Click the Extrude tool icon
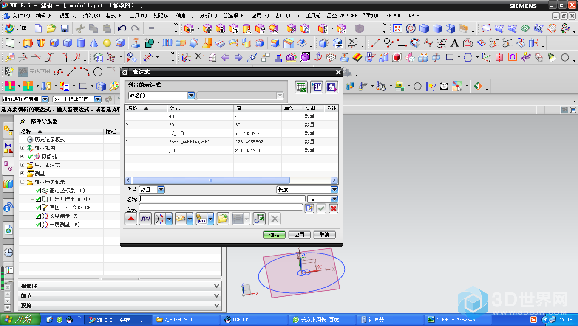 click(28, 43)
